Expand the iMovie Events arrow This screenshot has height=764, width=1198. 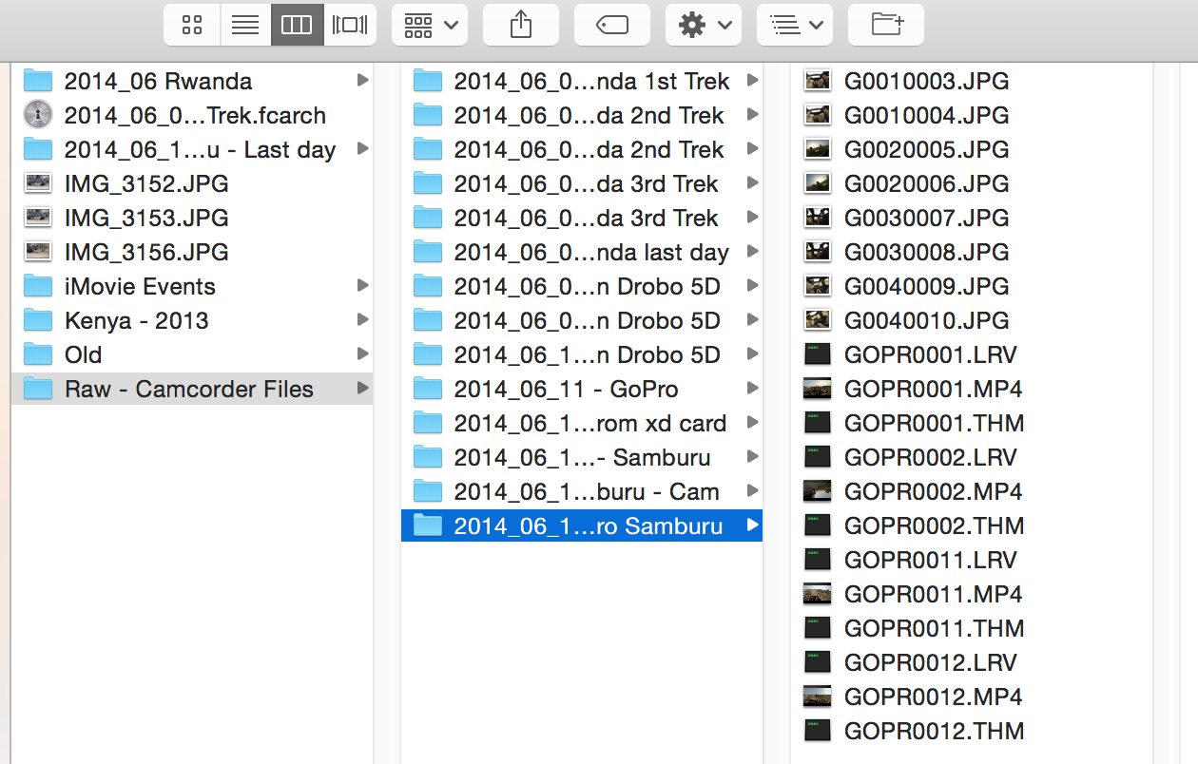coord(362,286)
